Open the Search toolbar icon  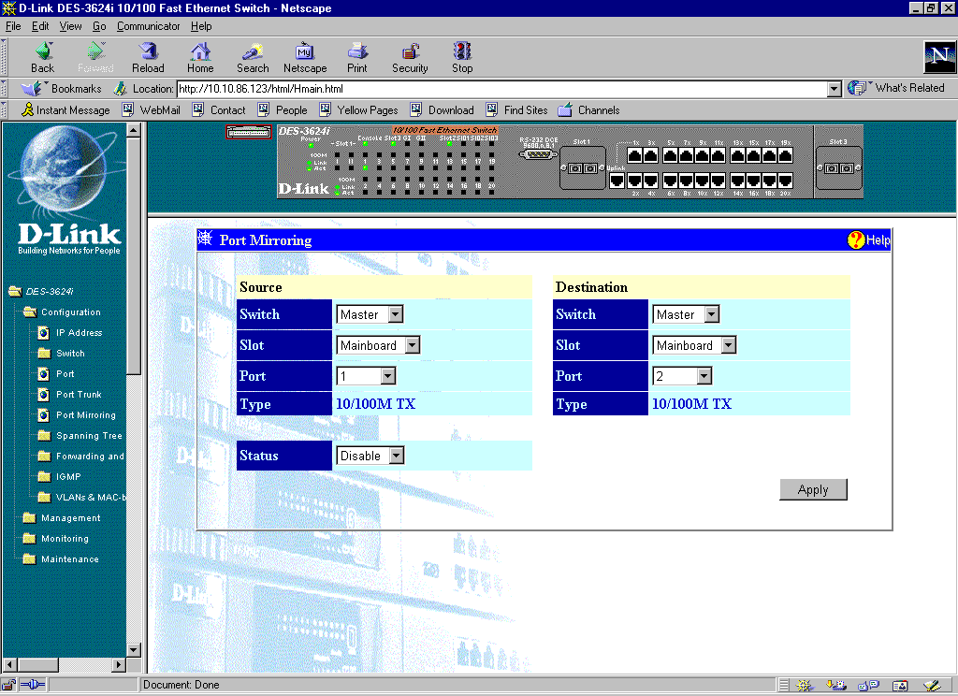(x=253, y=52)
